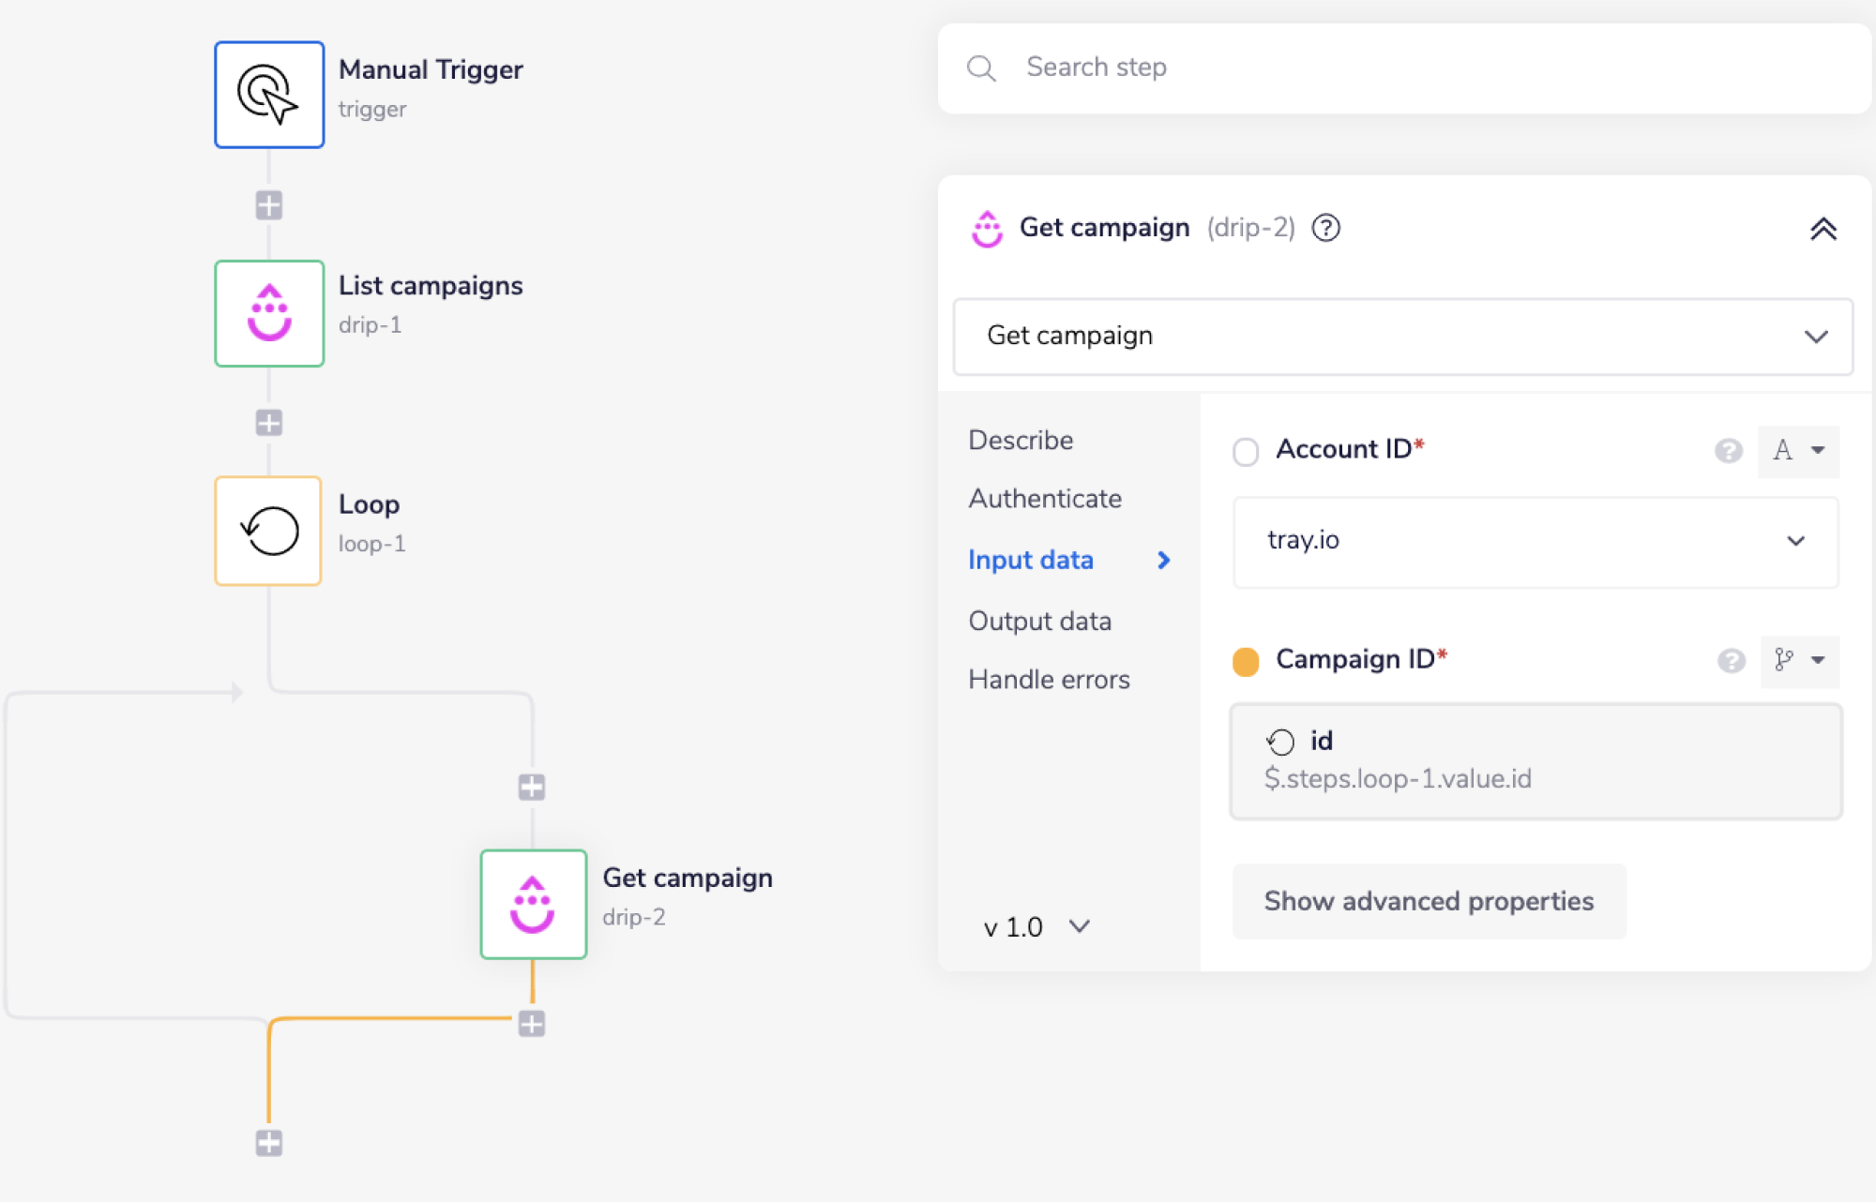The image size is (1876, 1202).
Task: Collapse the Get campaign properties panel
Action: [1823, 229]
